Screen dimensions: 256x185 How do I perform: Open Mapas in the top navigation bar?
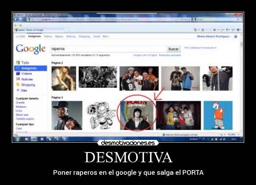click(59, 36)
